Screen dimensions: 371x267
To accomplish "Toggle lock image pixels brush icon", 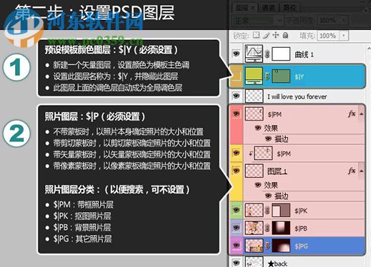I will [x=266, y=36].
